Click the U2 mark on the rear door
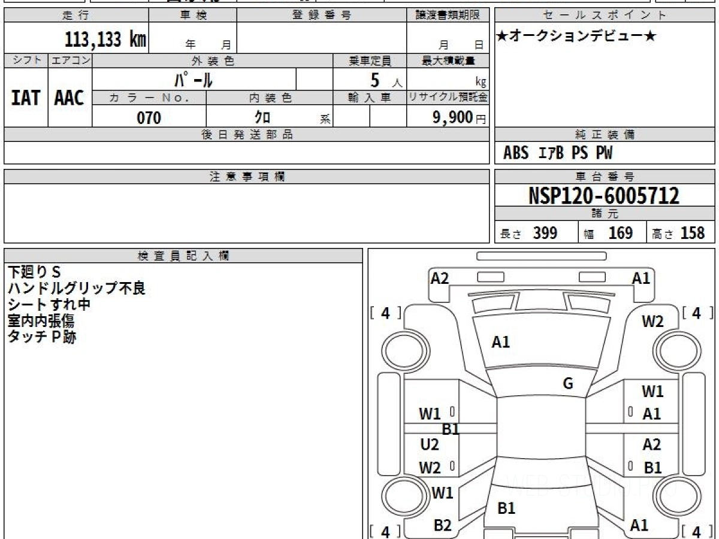 pyautogui.click(x=430, y=444)
